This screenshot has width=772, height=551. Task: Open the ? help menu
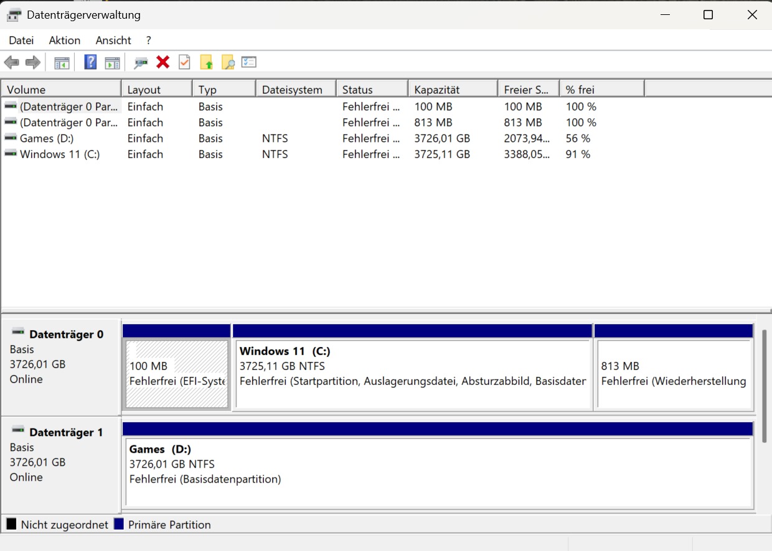coord(148,40)
